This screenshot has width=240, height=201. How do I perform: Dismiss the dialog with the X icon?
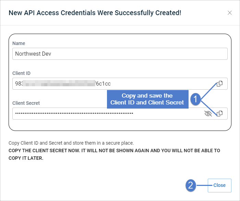click(230, 13)
